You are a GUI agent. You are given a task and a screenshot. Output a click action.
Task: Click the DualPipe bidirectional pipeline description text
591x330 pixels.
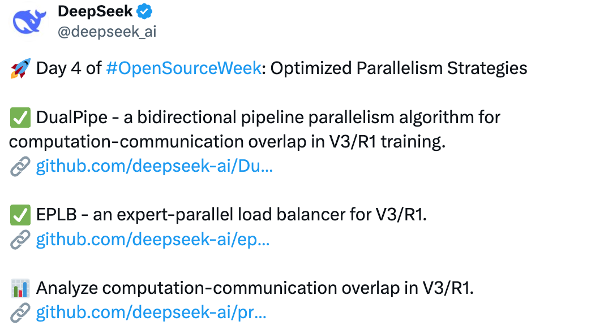[x=268, y=117]
